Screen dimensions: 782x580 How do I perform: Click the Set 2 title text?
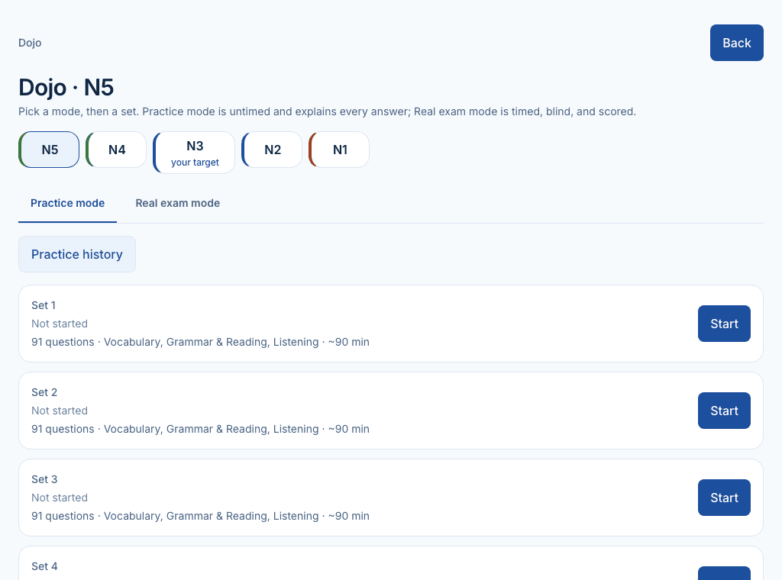[x=44, y=392]
